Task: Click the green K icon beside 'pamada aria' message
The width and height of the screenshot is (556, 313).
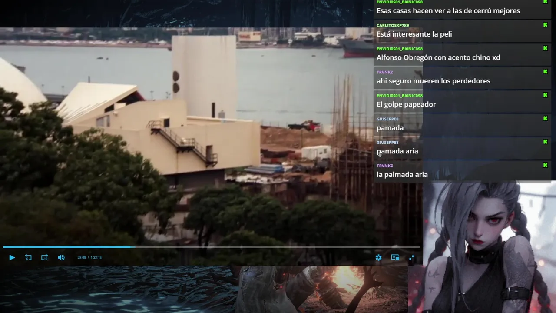Action: [545, 142]
